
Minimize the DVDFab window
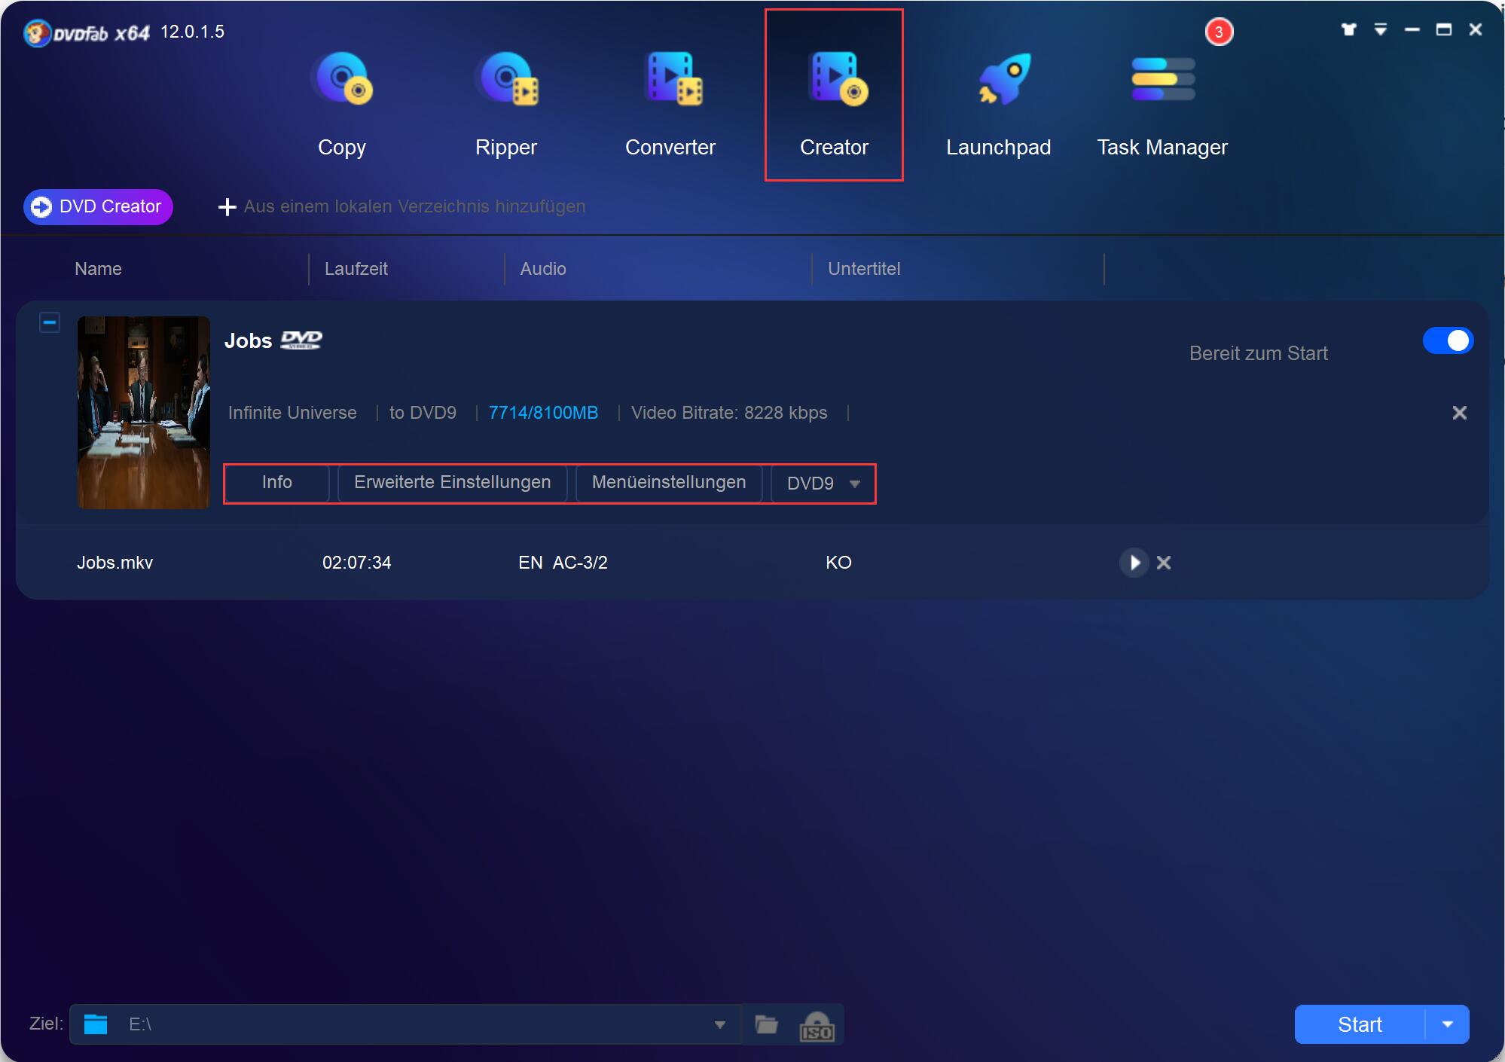(1412, 29)
